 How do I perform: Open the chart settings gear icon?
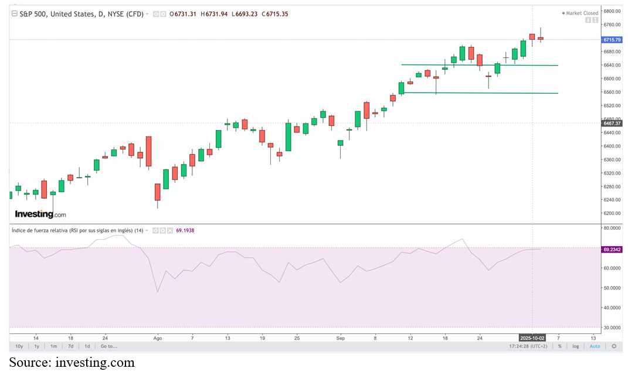[x=614, y=346]
